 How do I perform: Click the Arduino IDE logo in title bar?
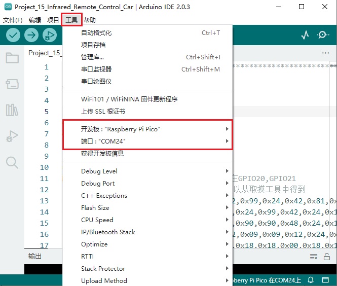[x=8, y=7]
